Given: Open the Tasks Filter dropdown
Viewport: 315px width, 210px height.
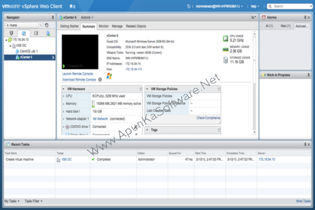Looking at the screenshot, I should tap(34, 201).
